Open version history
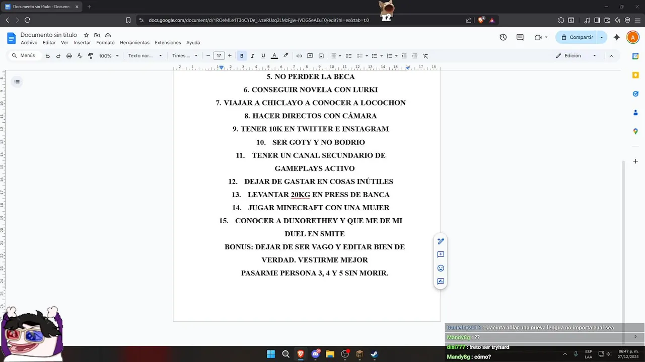 click(503, 37)
